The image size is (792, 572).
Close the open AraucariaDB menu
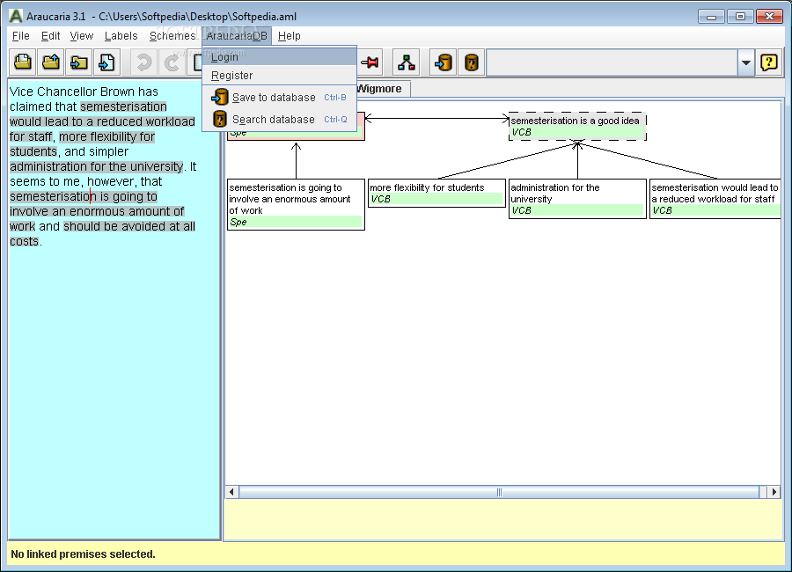pos(237,36)
